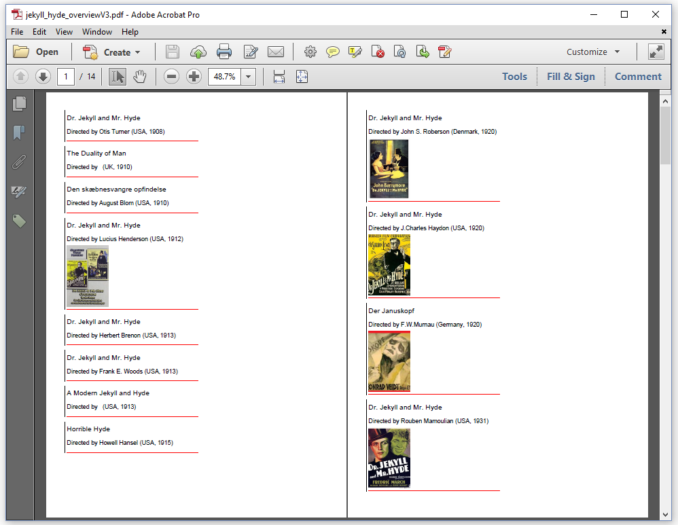This screenshot has height=525, width=678.
Task: Add a sticky note comment
Action: [x=333, y=52]
